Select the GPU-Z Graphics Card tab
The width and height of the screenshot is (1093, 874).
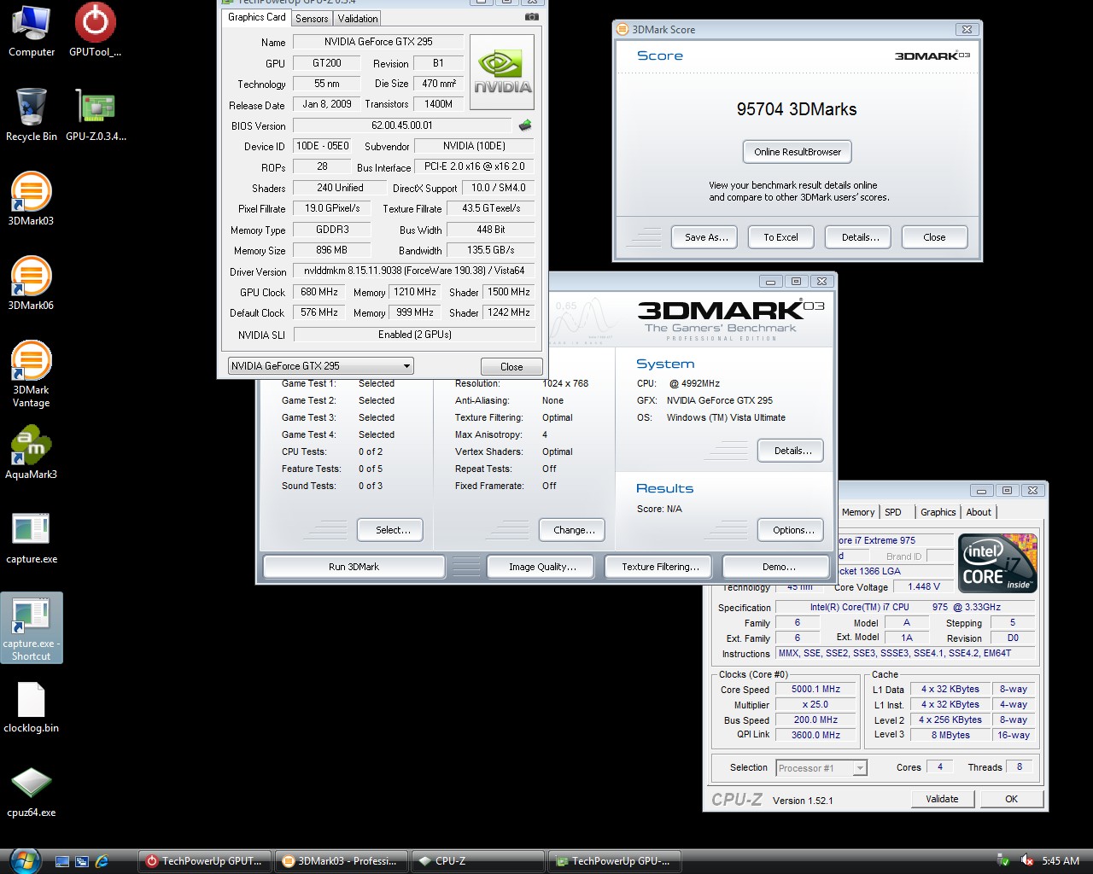(x=257, y=17)
